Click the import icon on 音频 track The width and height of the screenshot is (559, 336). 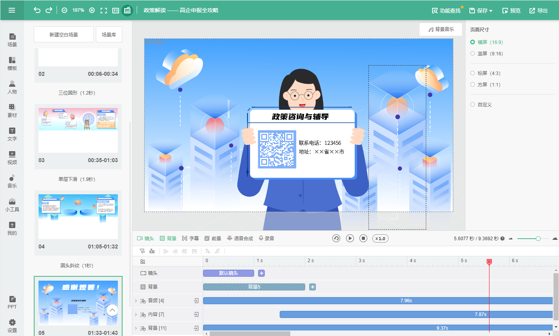[196, 301]
